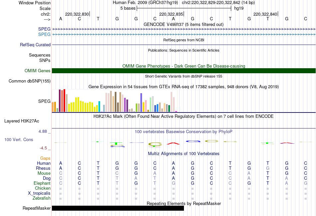Click the blue G PhyloP conservation logo
The image size is (316, 216).
click(x=193, y=141)
